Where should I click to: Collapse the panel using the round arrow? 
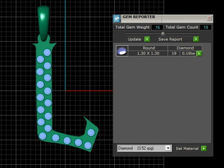(163, 33)
